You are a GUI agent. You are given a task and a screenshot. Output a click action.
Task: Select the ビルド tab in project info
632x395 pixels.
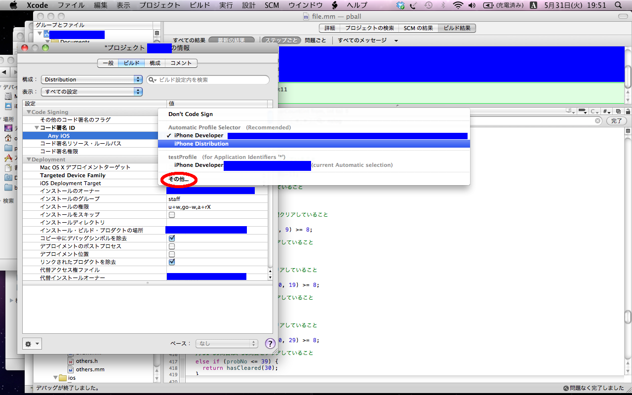pos(131,63)
